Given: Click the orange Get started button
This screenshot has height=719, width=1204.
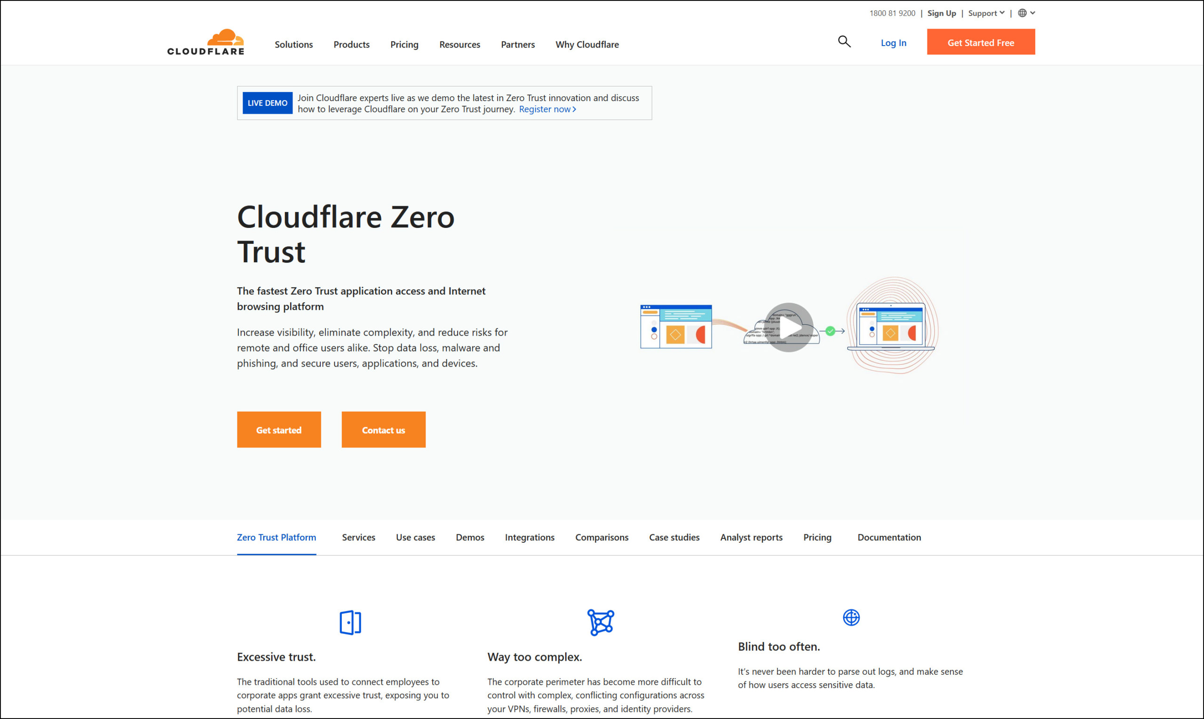Looking at the screenshot, I should [x=279, y=430].
